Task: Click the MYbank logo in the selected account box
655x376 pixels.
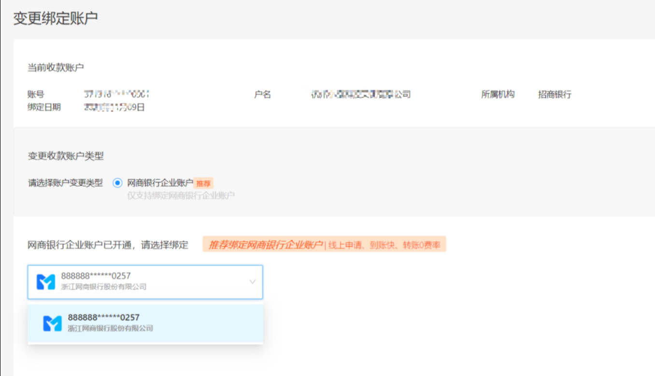Action: pos(46,281)
